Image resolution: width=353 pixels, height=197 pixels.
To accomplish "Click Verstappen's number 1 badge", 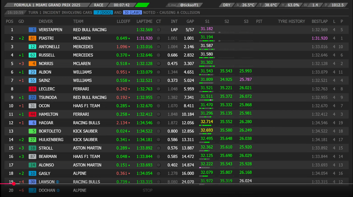I will point(33,30).
